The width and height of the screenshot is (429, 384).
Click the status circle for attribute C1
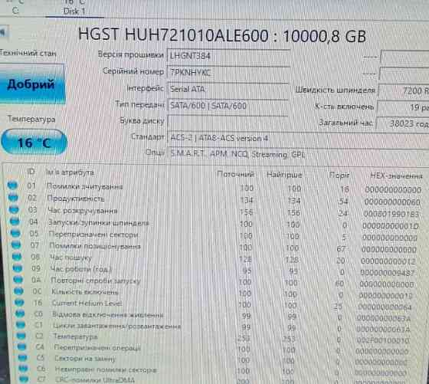coord(21,325)
